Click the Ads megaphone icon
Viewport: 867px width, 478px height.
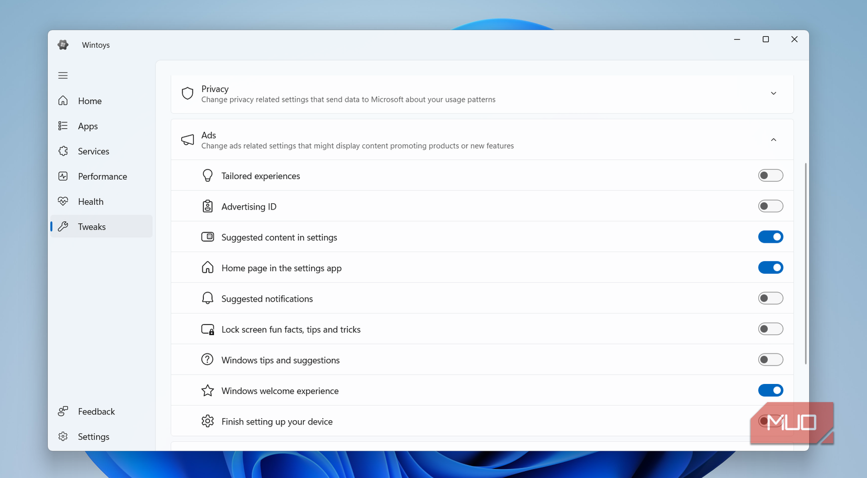tap(188, 139)
